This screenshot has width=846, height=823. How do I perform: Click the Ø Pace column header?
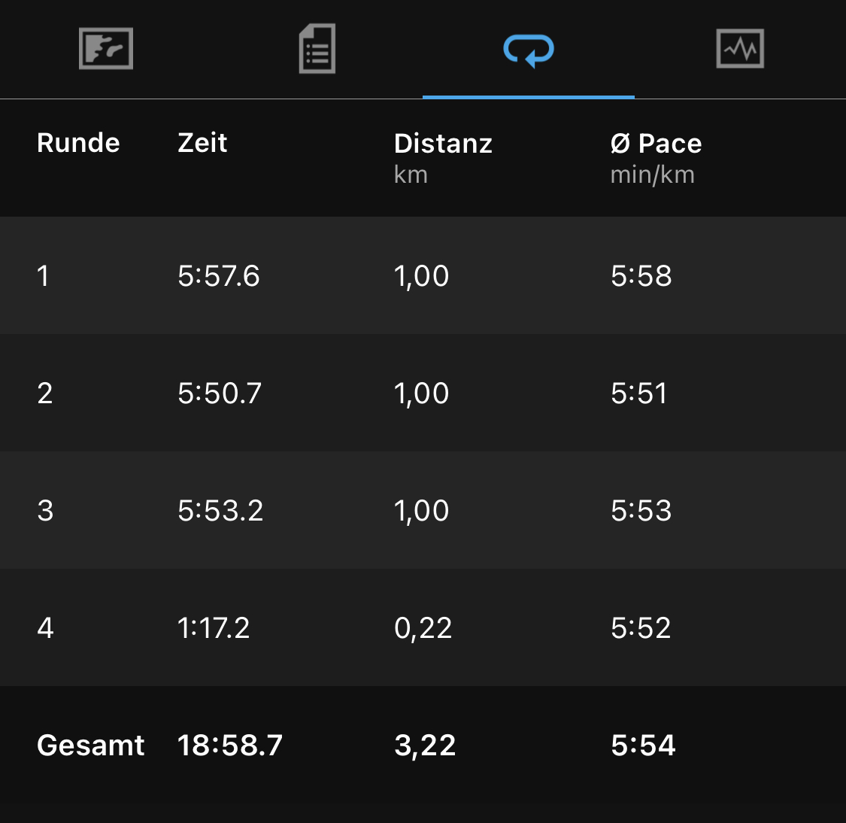click(x=656, y=144)
